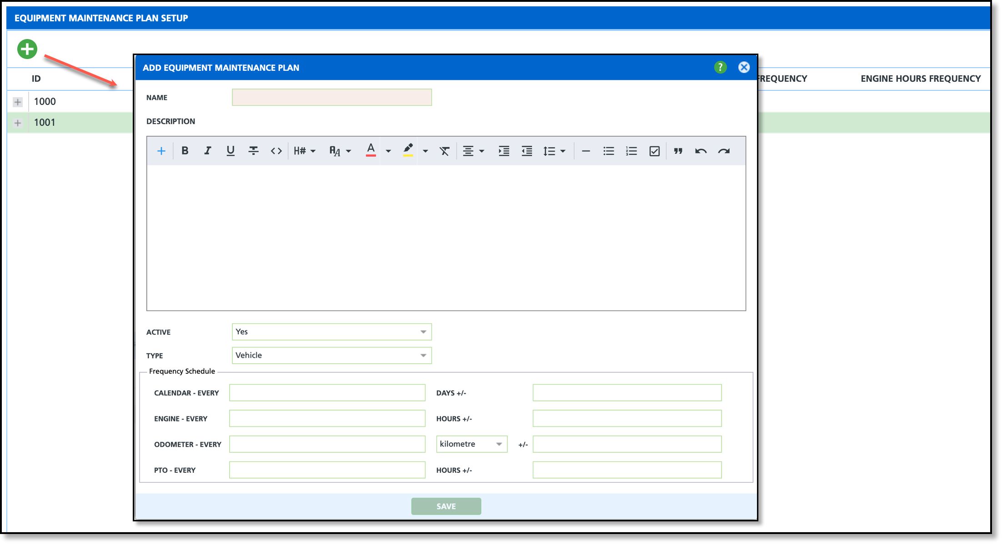Apply underline formatting in editor toolbar
The image size is (1002, 544).
tap(230, 151)
